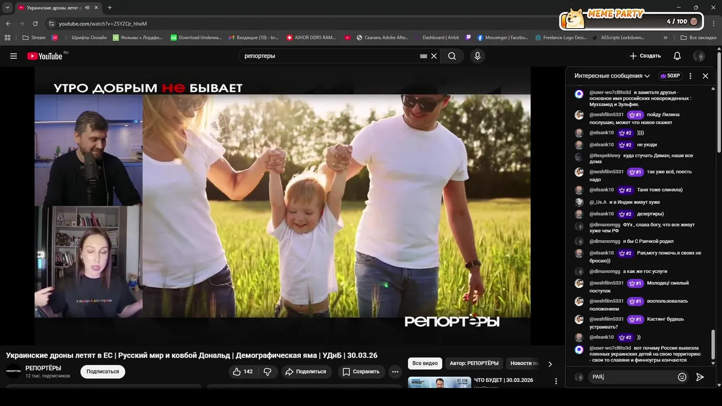The image size is (722, 406).
Task: Click the Сохранить save button
Action: point(361,372)
